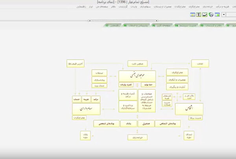The height and width of the screenshot is (159, 236).
Task: Click the top-right diagram box above اشخاص
Action: click(x=200, y=63)
